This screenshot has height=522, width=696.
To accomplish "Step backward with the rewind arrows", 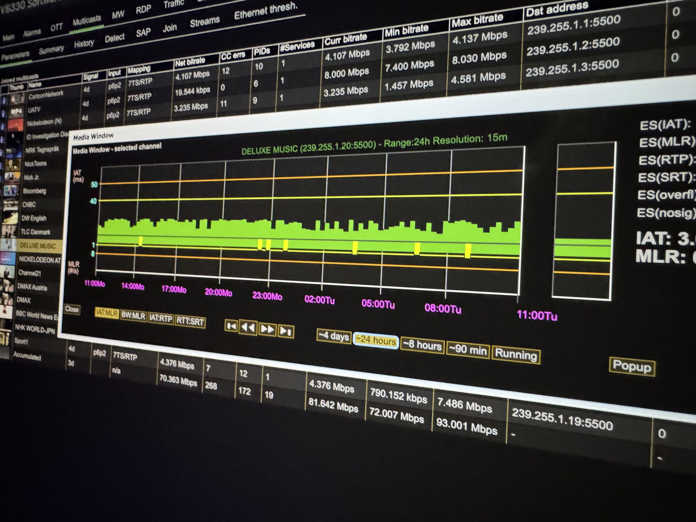I will tap(248, 328).
